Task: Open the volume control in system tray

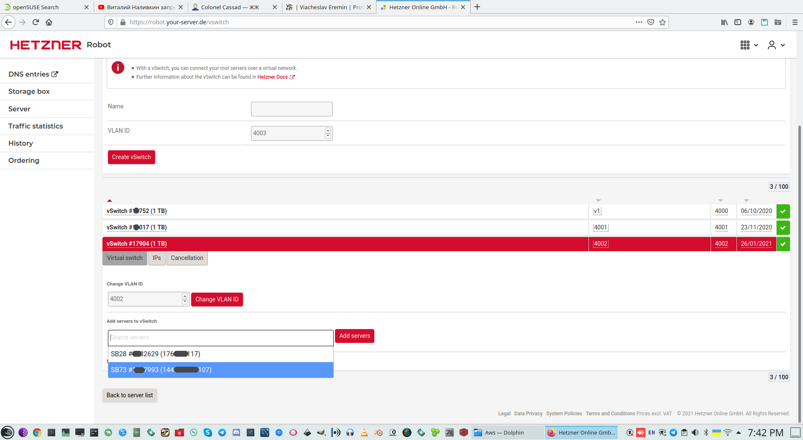Action: point(695,432)
